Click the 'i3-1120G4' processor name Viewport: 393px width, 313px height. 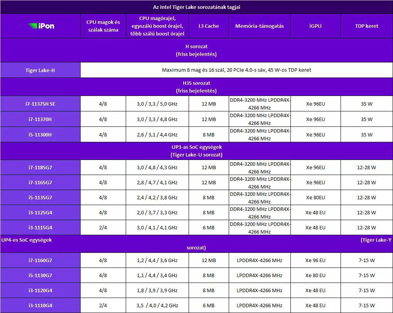pyautogui.click(x=40, y=290)
